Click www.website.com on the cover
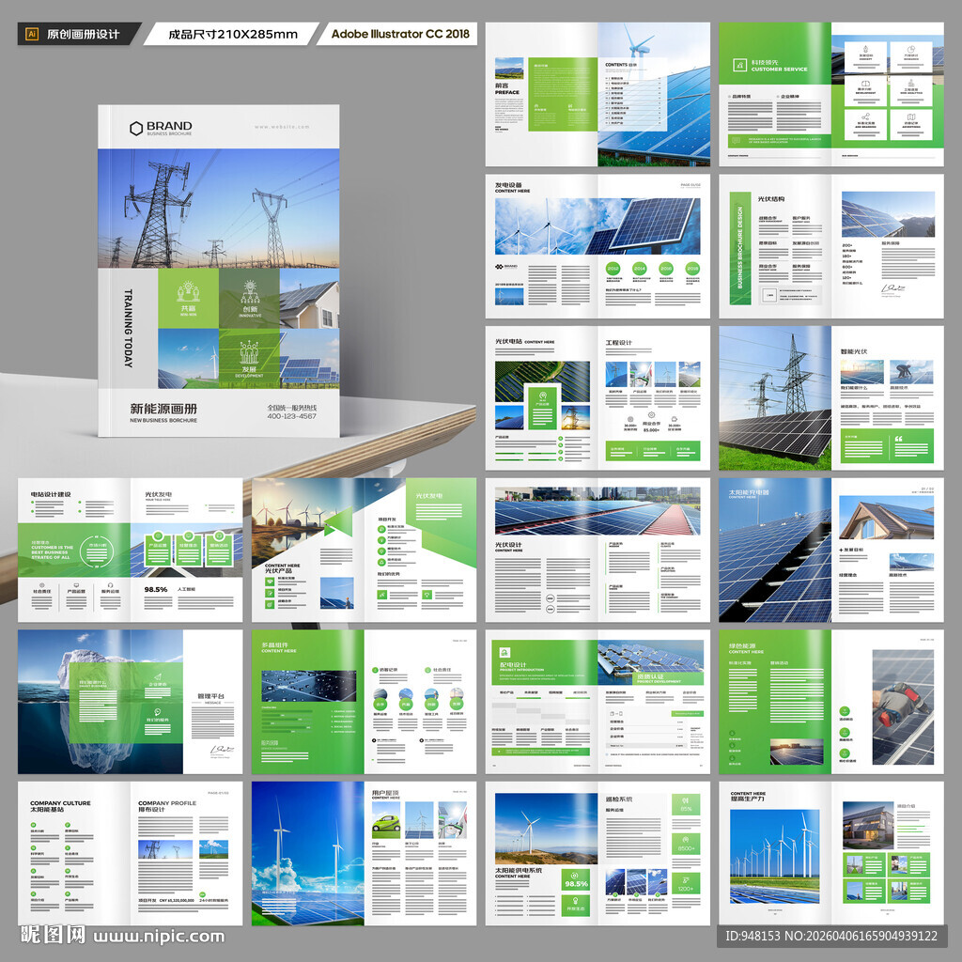Screen dimensions: 962x962 (x=282, y=127)
